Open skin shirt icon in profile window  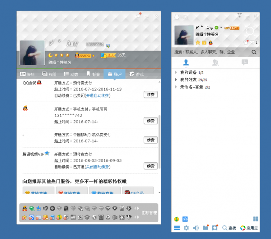click(x=139, y=15)
